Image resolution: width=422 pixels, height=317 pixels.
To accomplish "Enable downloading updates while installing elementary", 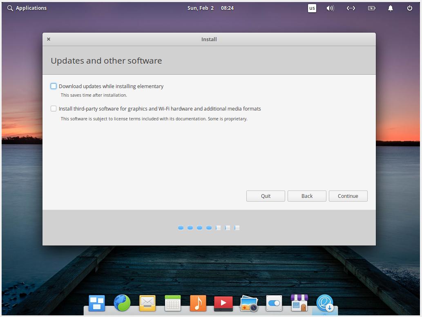I will 54,86.
